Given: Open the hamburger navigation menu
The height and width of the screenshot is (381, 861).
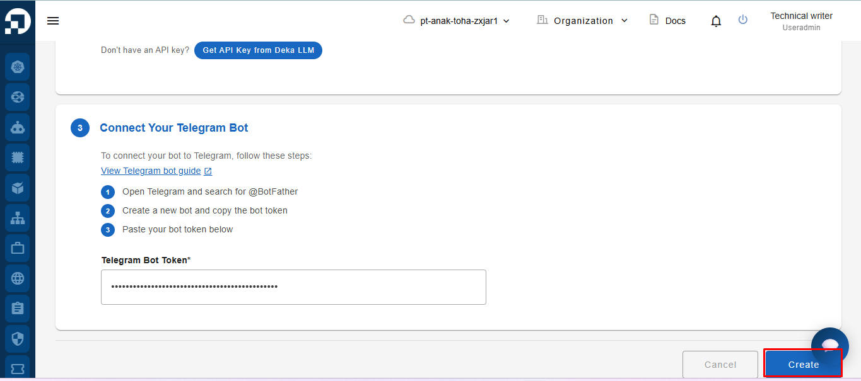Looking at the screenshot, I should coord(53,21).
